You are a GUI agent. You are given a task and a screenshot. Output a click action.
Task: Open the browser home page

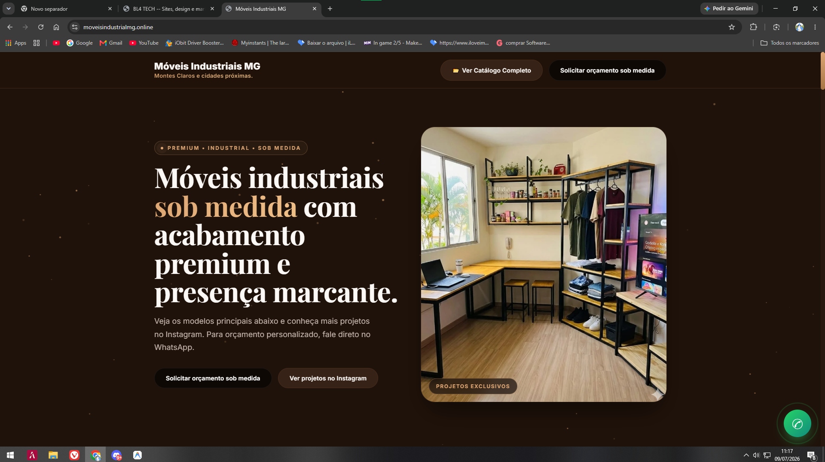click(56, 27)
